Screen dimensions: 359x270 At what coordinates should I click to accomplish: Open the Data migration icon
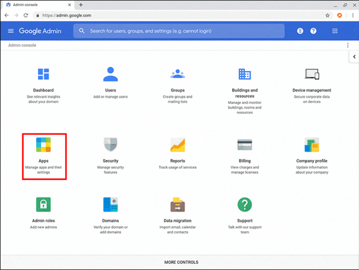click(x=177, y=204)
